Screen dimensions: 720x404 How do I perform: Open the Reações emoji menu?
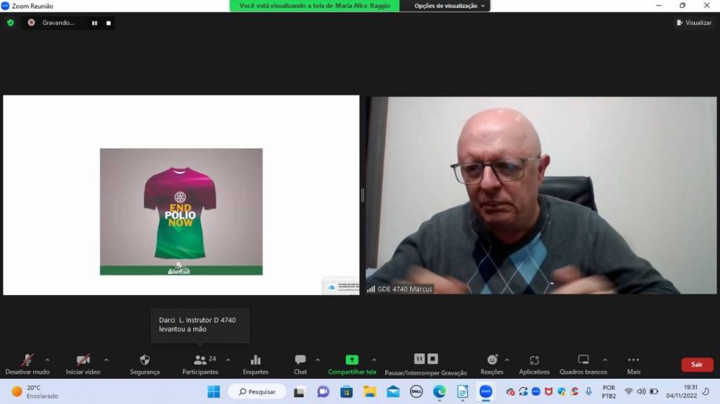pos(491,360)
